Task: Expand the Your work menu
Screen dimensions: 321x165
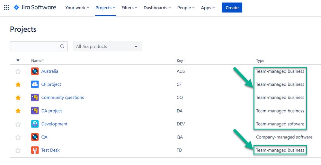Action: [x=77, y=8]
